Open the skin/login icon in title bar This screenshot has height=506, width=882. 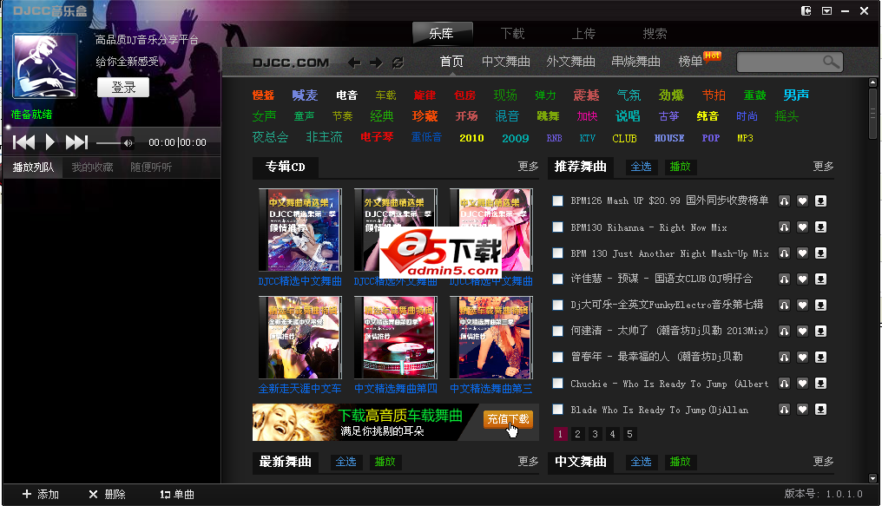806,10
